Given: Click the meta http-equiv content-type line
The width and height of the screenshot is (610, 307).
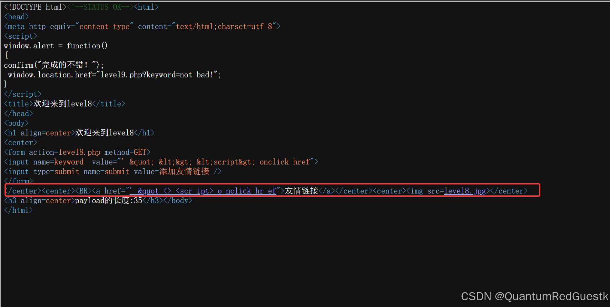Looking at the screenshot, I should [x=142, y=26].
